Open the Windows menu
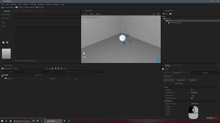The height and width of the screenshot is (123, 220). (x=56, y=4)
